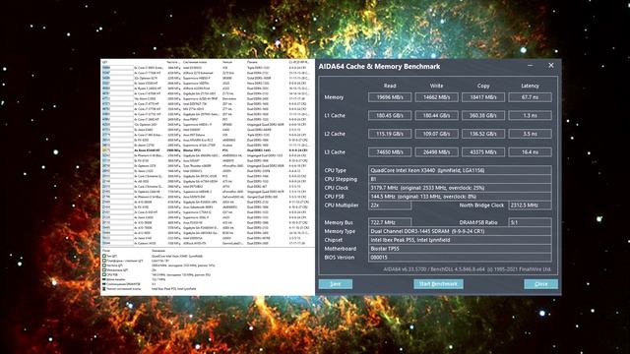Click the L2 Cache Read value 115.19 GB/s

(390, 134)
